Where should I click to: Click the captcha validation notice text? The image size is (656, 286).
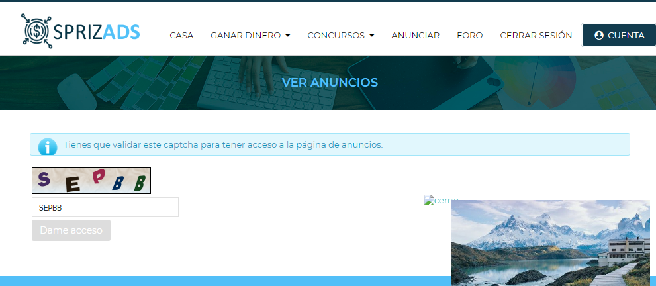(223, 145)
